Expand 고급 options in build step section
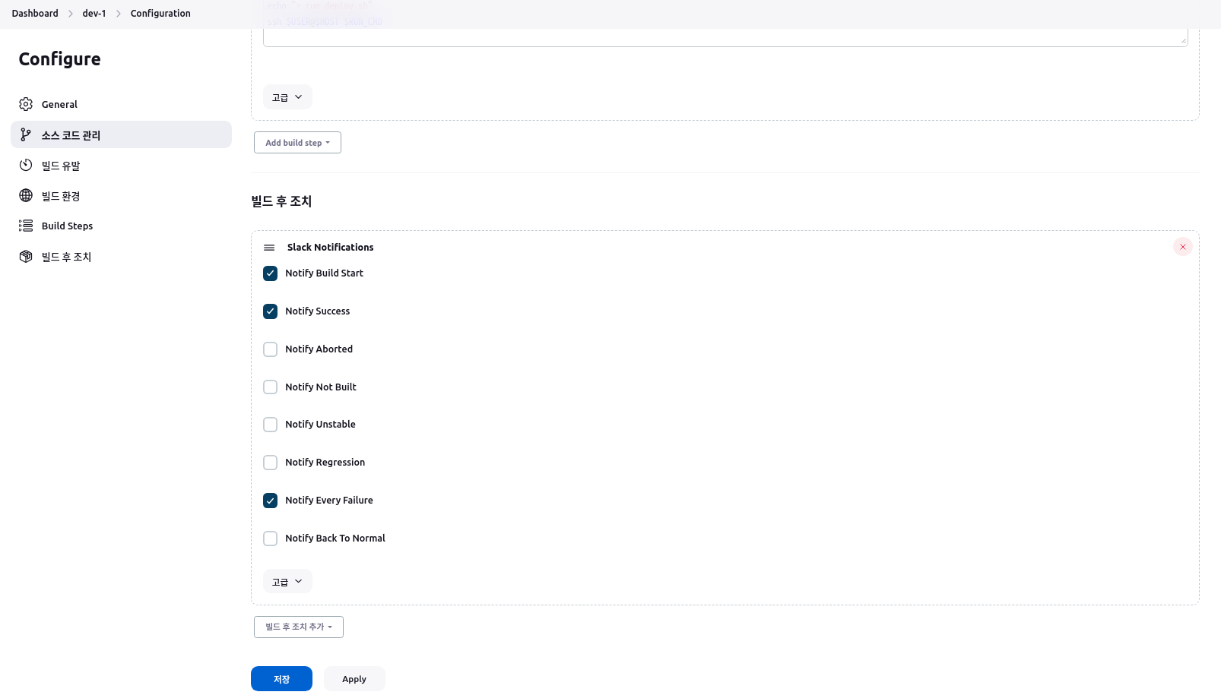This screenshot has width=1221, height=695. click(287, 97)
